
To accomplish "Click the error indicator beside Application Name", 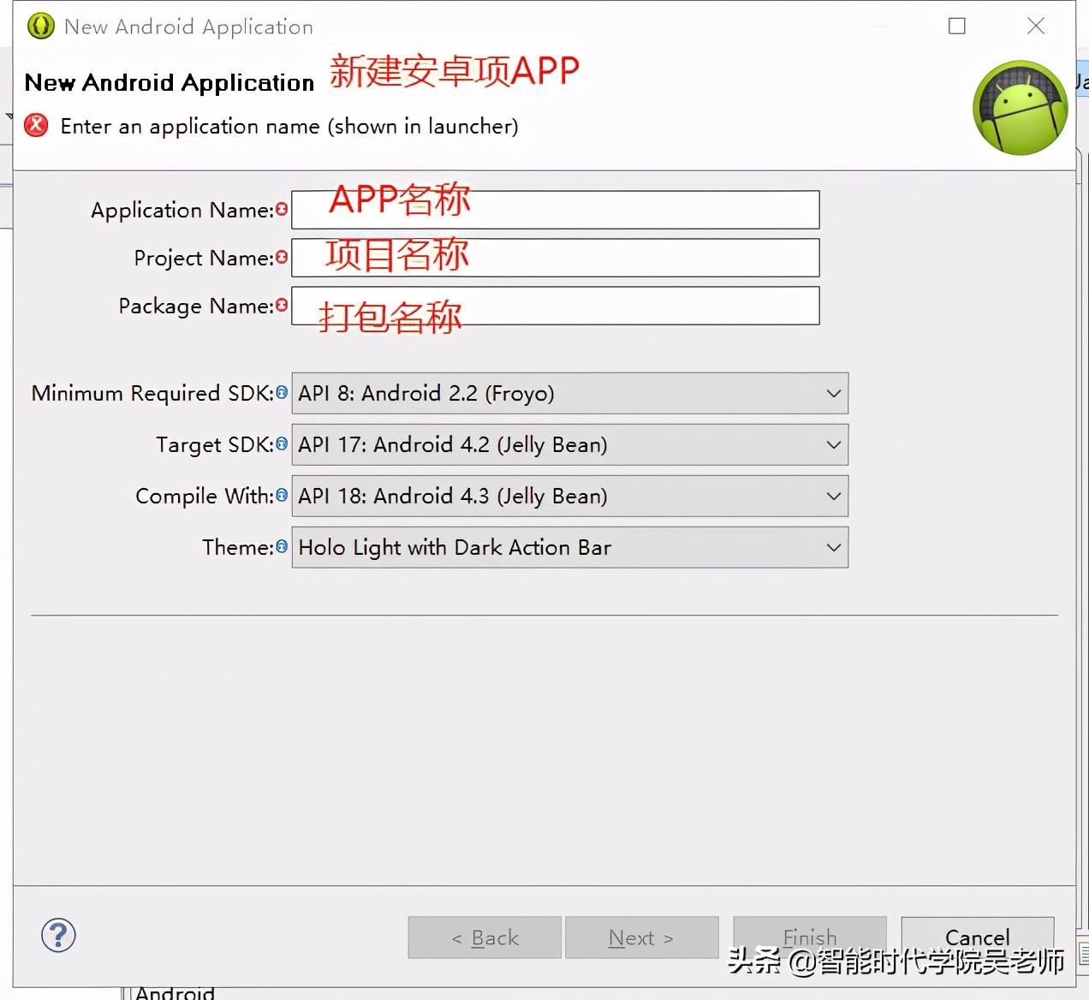I will pos(283,208).
